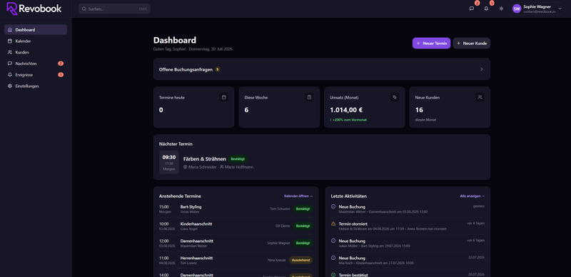This screenshot has height=277, width=571.
Task: Click the Neue Kunden value 16
Action: click(x=419, y=110)
